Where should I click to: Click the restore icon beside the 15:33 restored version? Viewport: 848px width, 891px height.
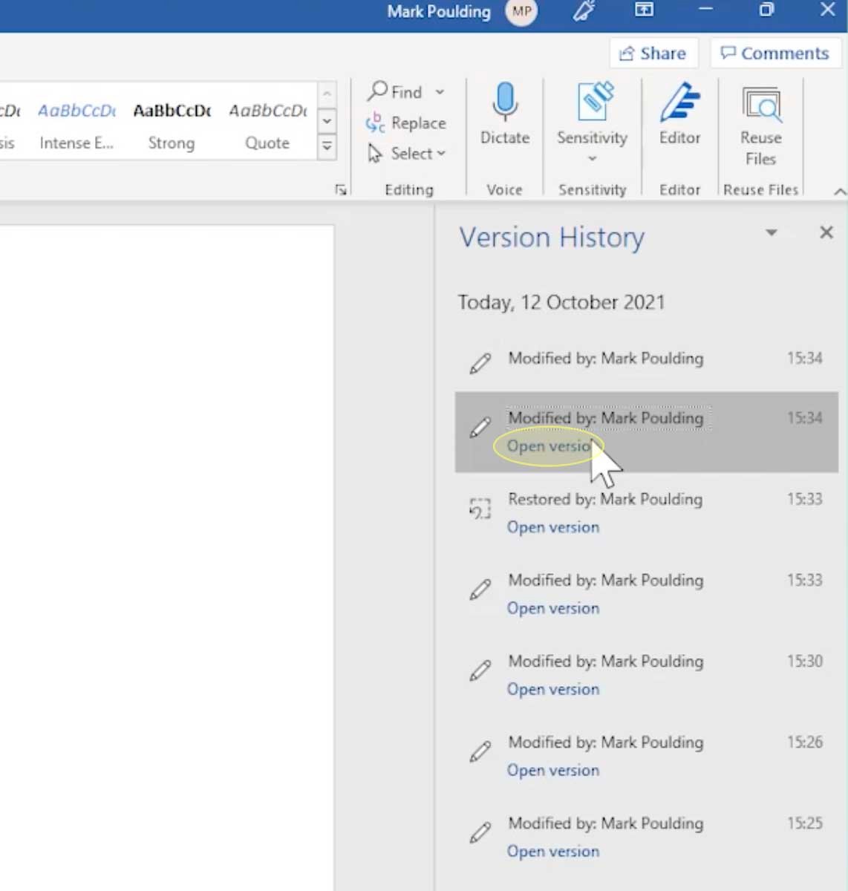480,509
